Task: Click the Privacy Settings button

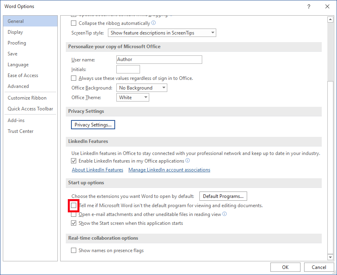Action: (93, 125)
